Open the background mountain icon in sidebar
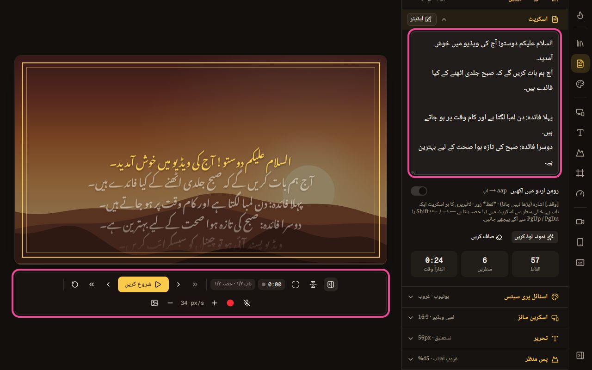Screen dimensions: 592x370 [580, 153]
